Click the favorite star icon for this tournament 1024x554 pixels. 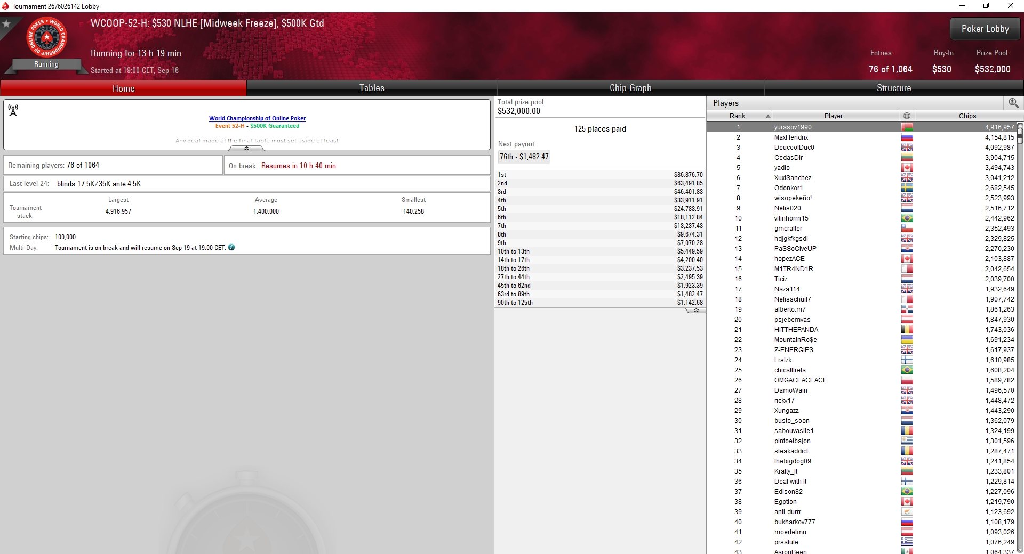[6, 24]
